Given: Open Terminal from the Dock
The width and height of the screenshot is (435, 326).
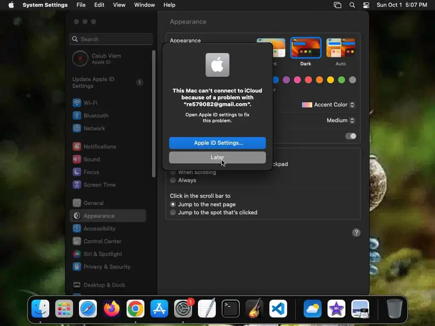Looking at the screenshot, I should [x=231, y=309].
